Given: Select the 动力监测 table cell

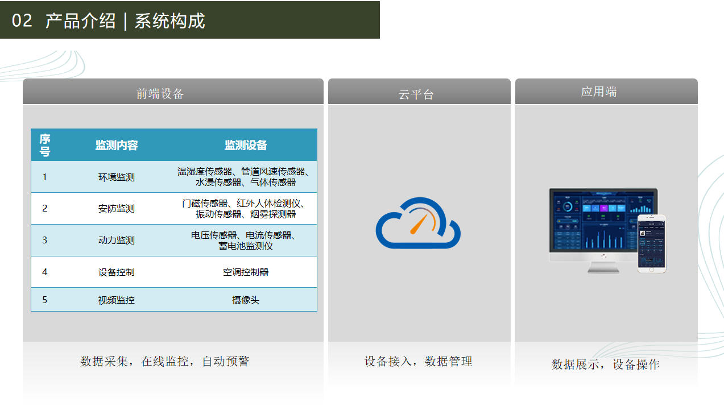Looking at the screenshot, I should [117, 241].
